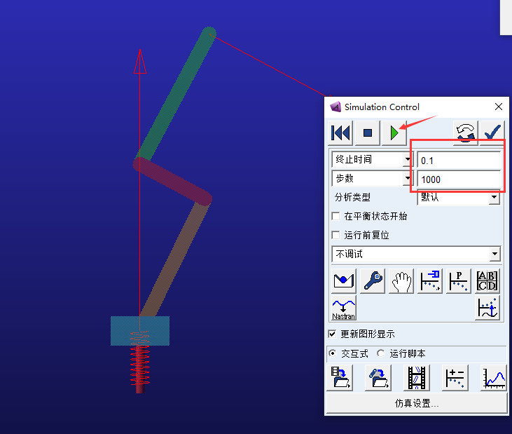Uncheck the 更新图形显示 checkbox
Viewport: 512px width, 434px height.
click(333, 334)
